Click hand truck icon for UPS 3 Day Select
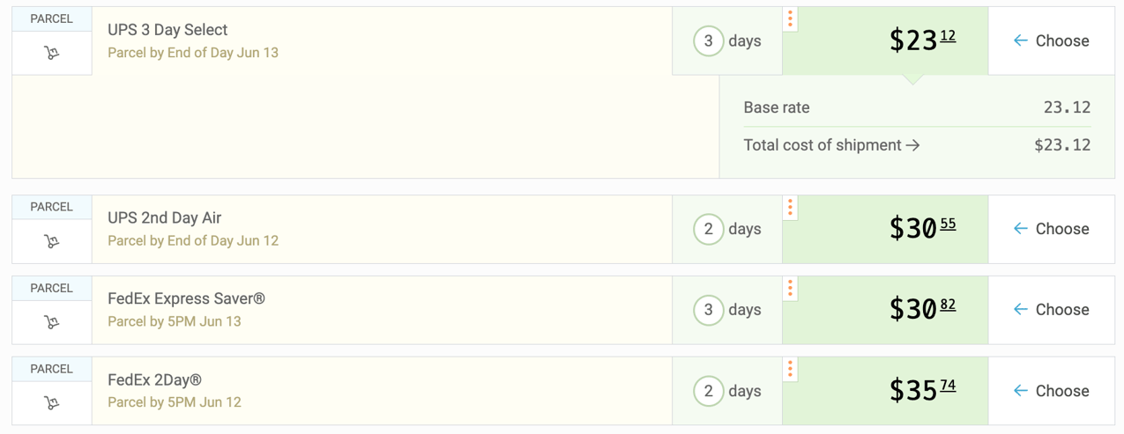The height and width of the screenshot is (434, 1124). pyautogui.click(x=51, y=54)
